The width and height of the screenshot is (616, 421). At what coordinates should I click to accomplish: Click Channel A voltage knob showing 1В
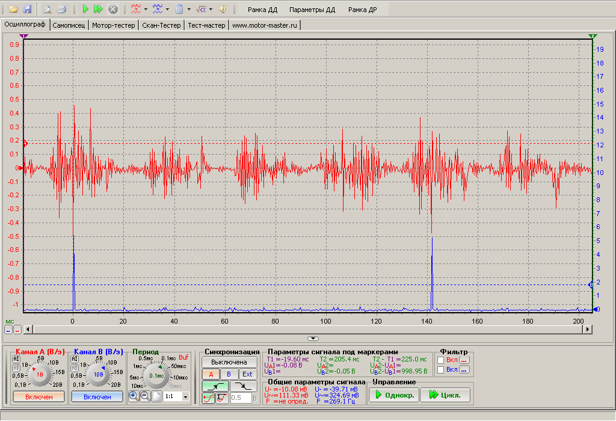pyautogui.click(x=40, y=374)
